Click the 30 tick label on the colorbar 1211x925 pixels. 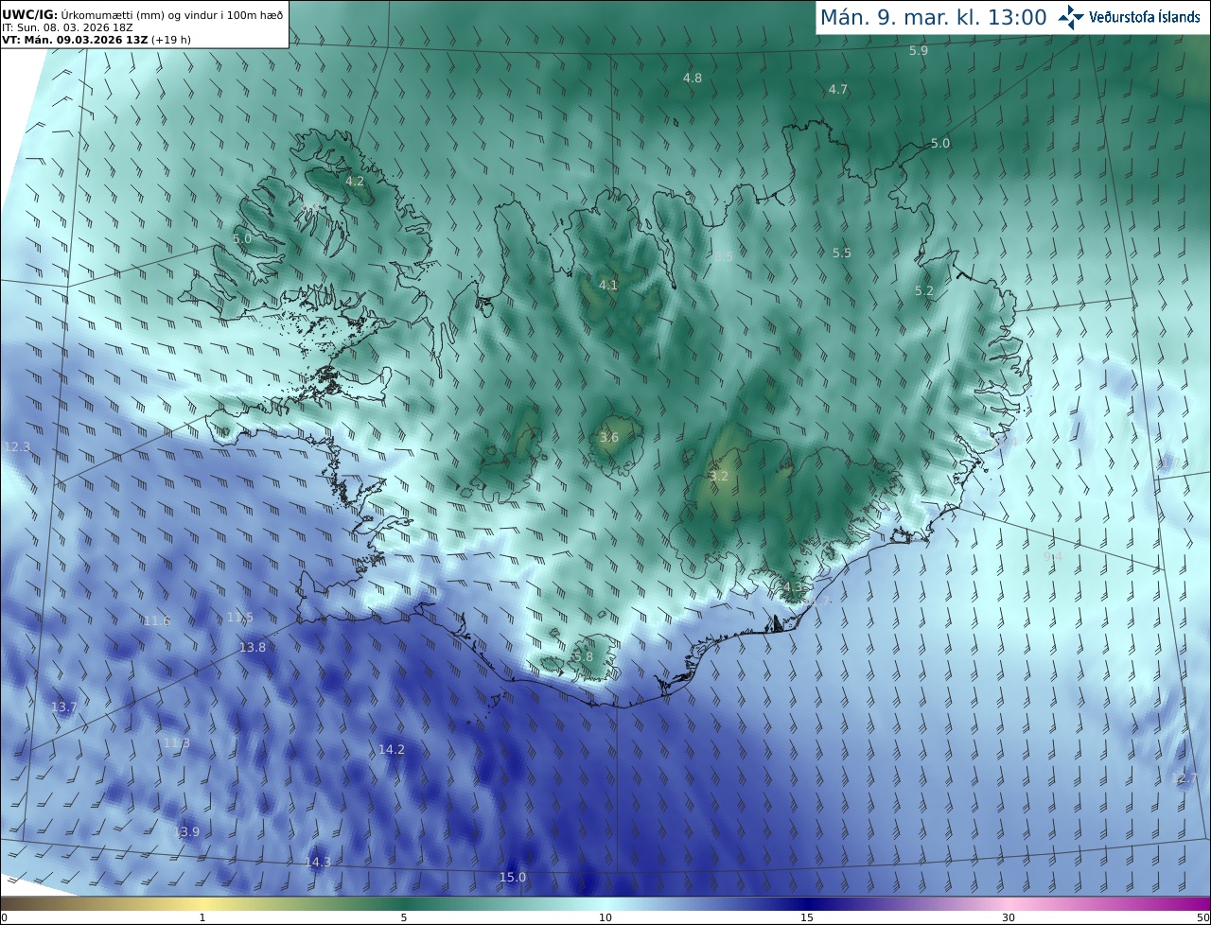pyautogui.click(x=1009, y=917)
